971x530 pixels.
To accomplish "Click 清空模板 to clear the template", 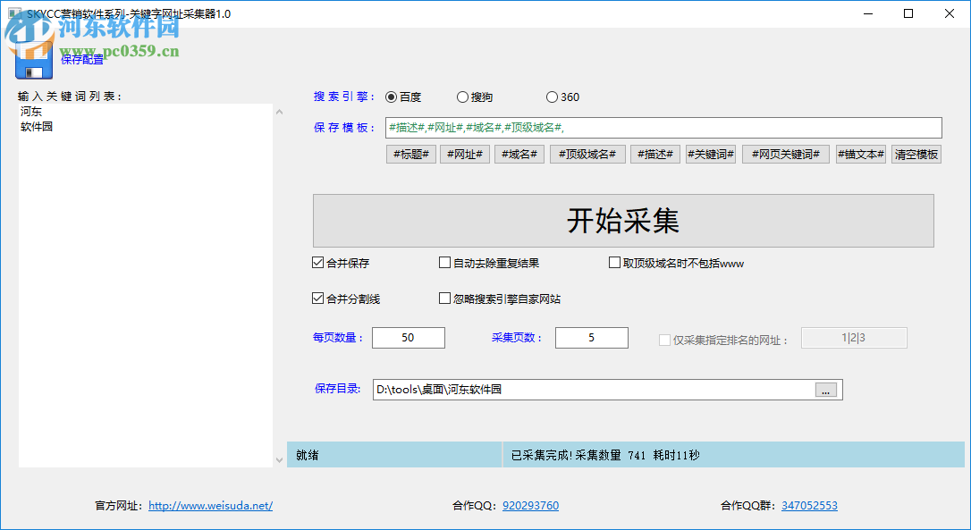I will pyautogui.click(x=916, y=154).
